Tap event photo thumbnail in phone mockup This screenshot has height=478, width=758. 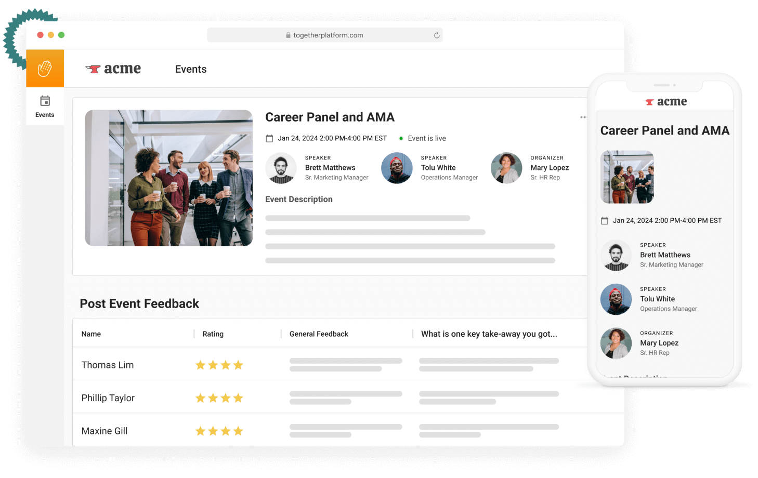click(x=627, y=177)
